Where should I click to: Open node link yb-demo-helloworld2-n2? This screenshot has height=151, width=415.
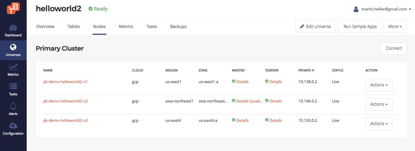[65, 101]
